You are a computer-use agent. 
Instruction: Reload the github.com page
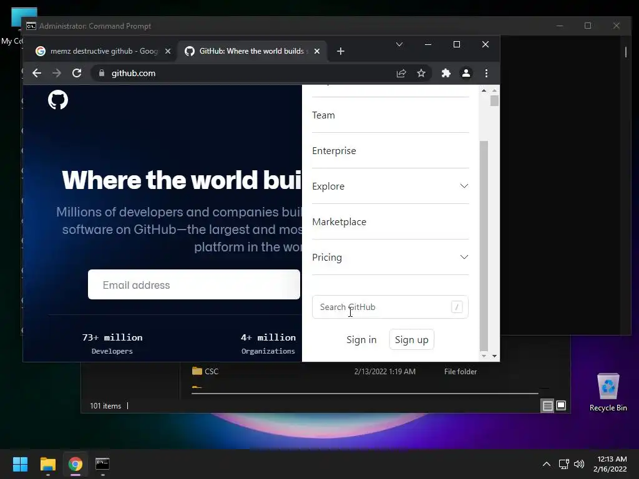(77, 74)
